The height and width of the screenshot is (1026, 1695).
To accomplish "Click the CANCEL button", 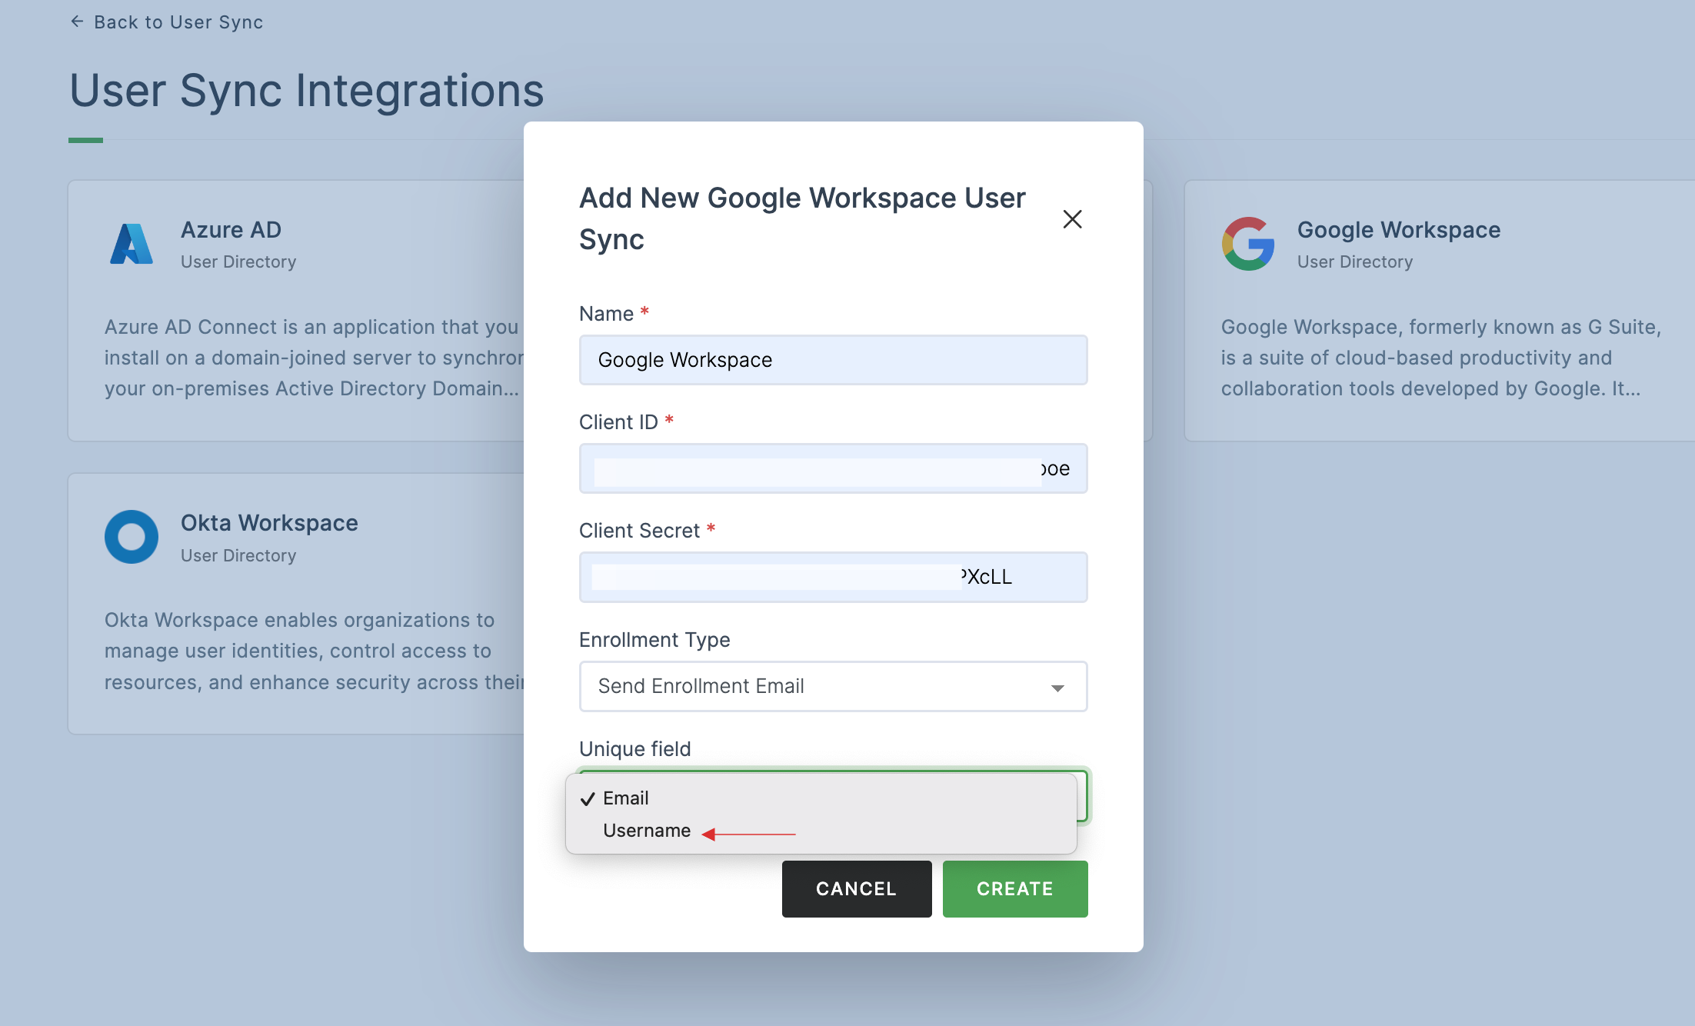I will pos(857,889).
